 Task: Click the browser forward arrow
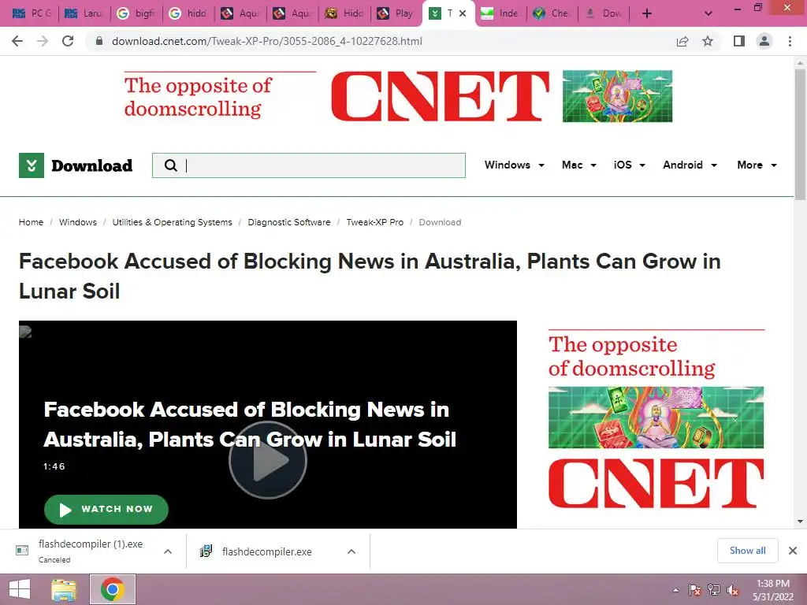pos(43,41)
